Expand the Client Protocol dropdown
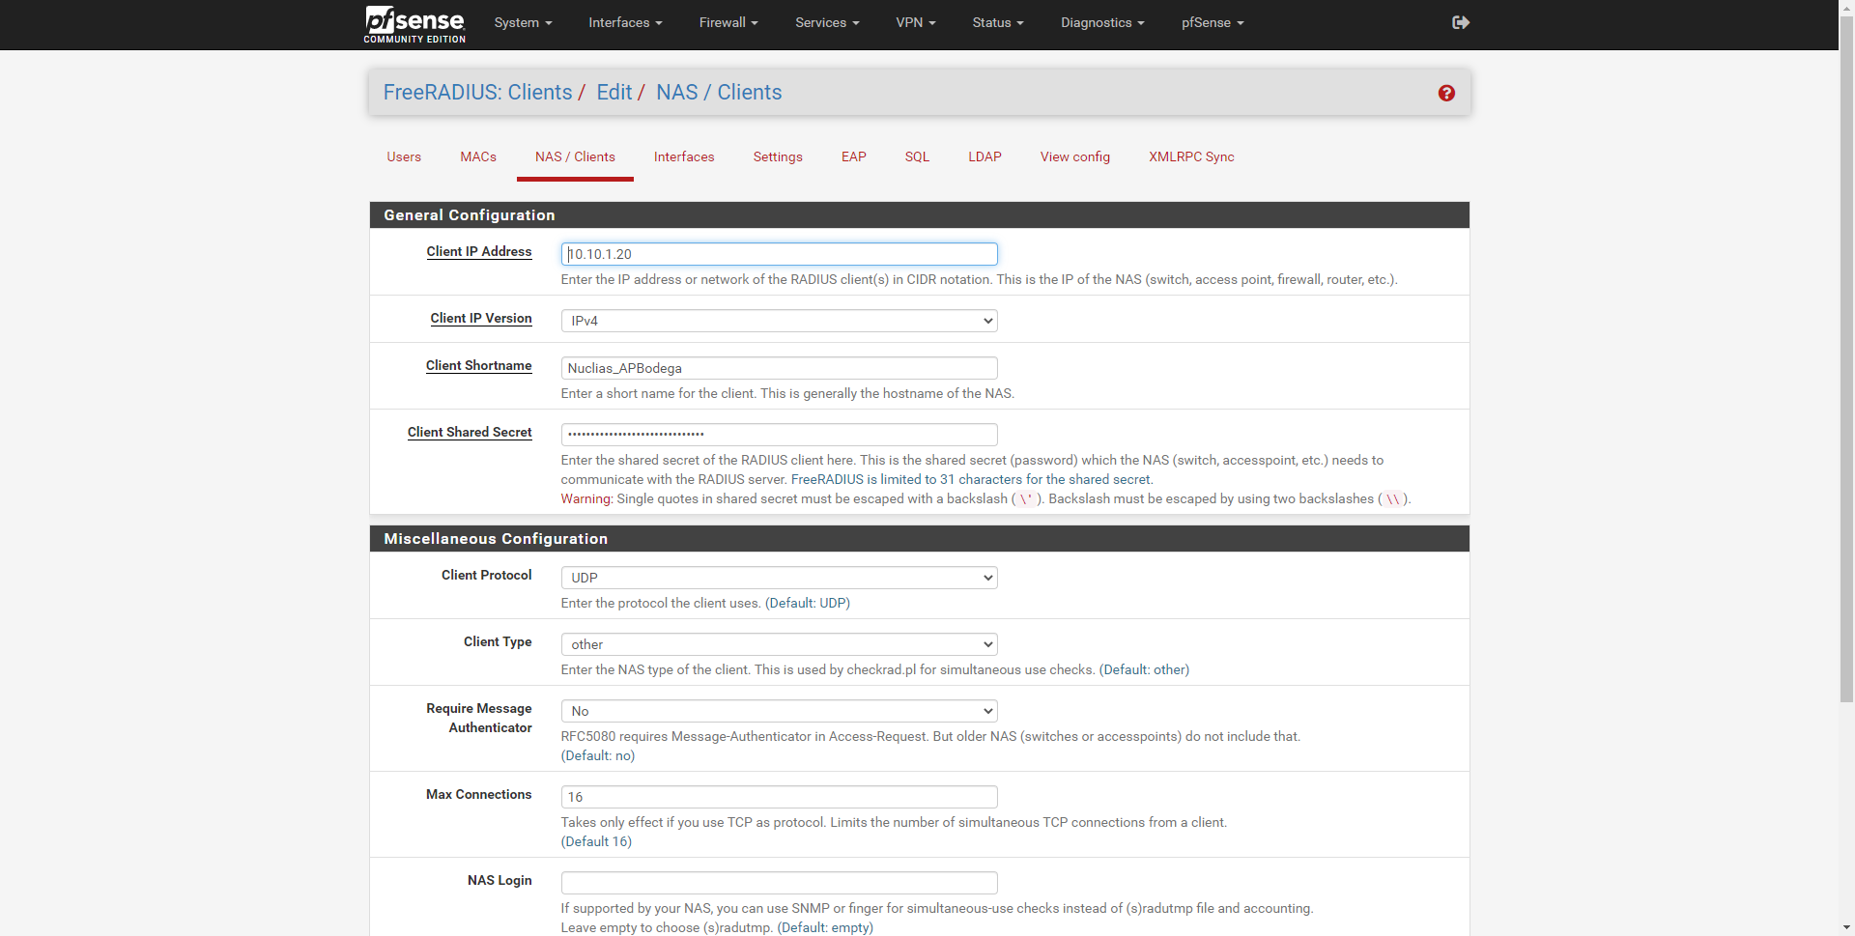This screenshot has width=1855, height=936. (x=779, y=578)
